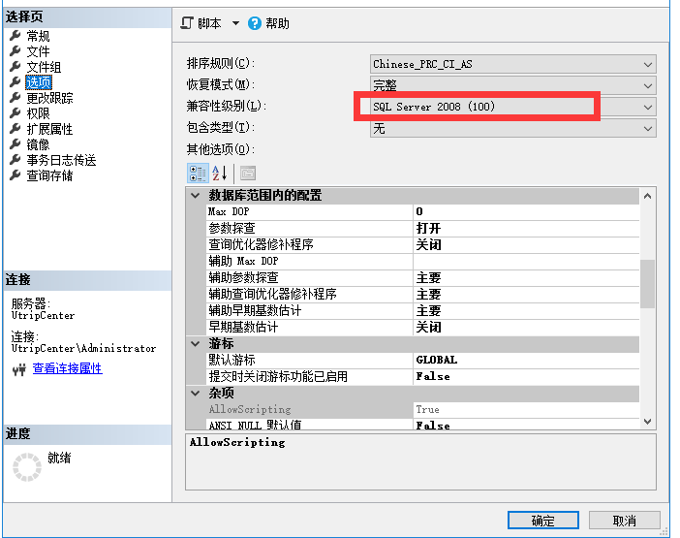Click the 辅助参数探查 value 主要
Image resolution: width=680 pixels, height=538 pixels.
click(526, 277)
